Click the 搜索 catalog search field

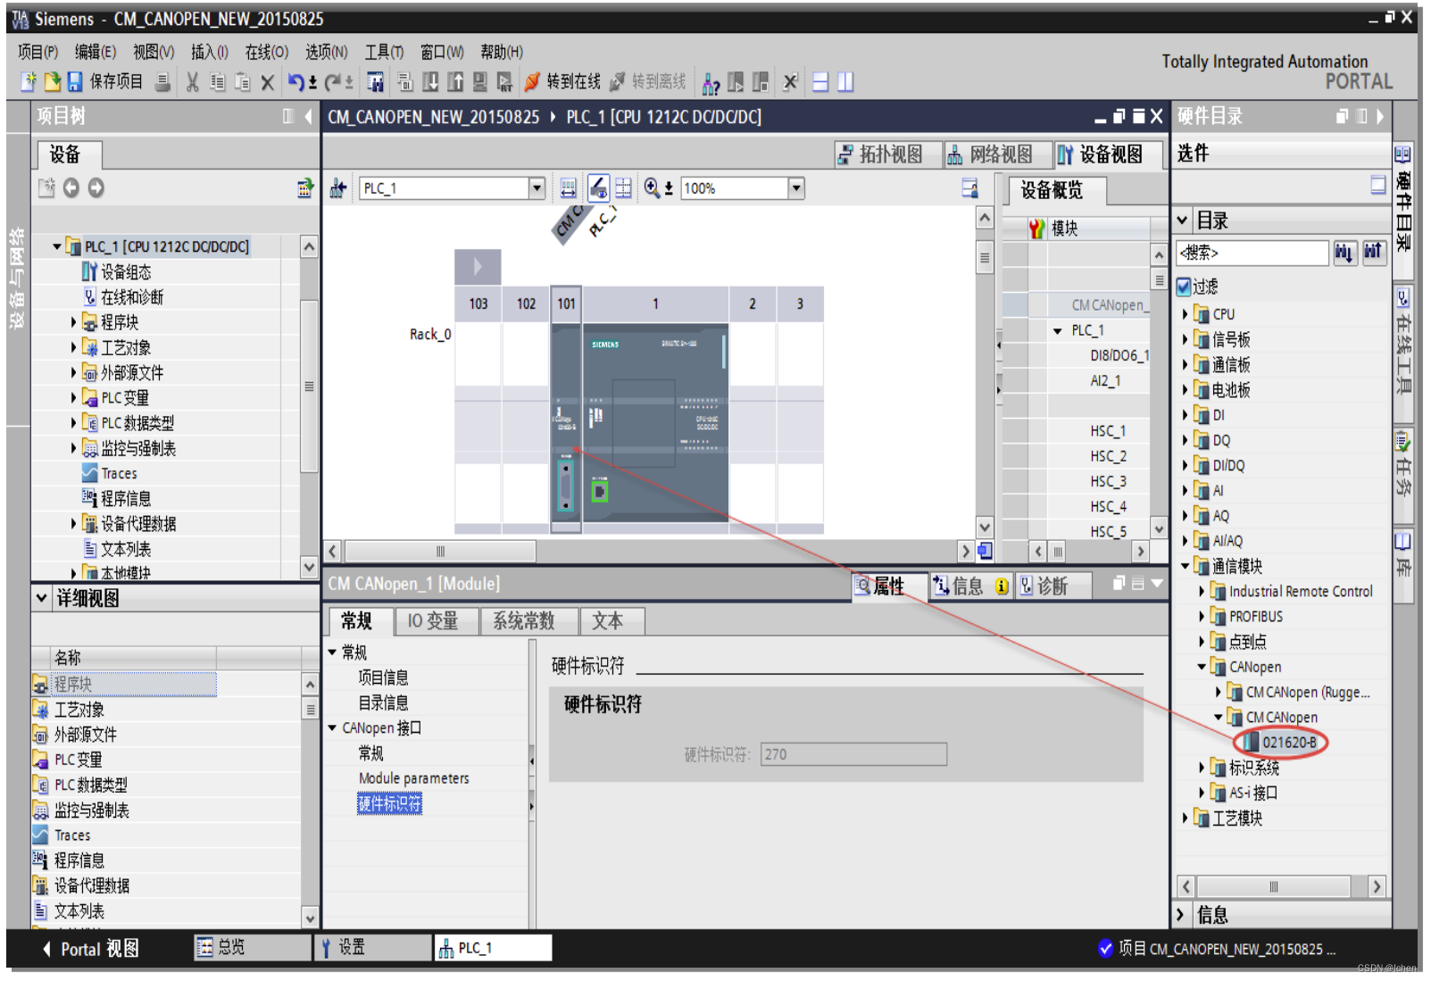click(1252, 253)
